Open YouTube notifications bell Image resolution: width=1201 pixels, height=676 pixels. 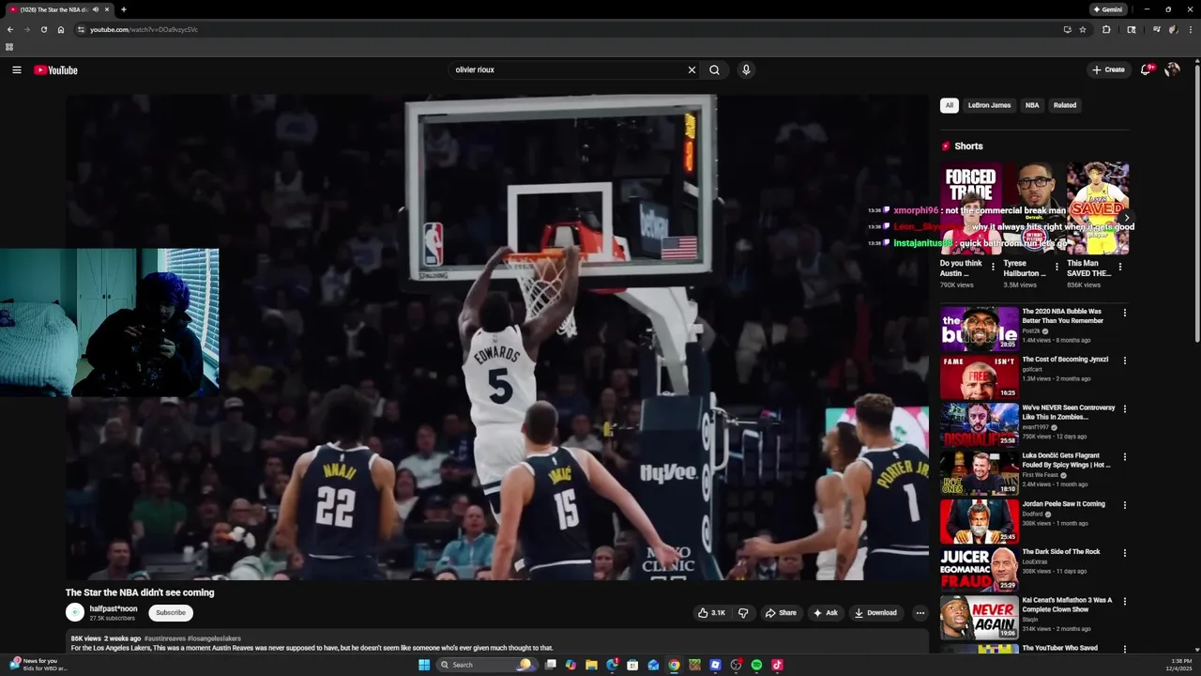[x=1146, y=69]
